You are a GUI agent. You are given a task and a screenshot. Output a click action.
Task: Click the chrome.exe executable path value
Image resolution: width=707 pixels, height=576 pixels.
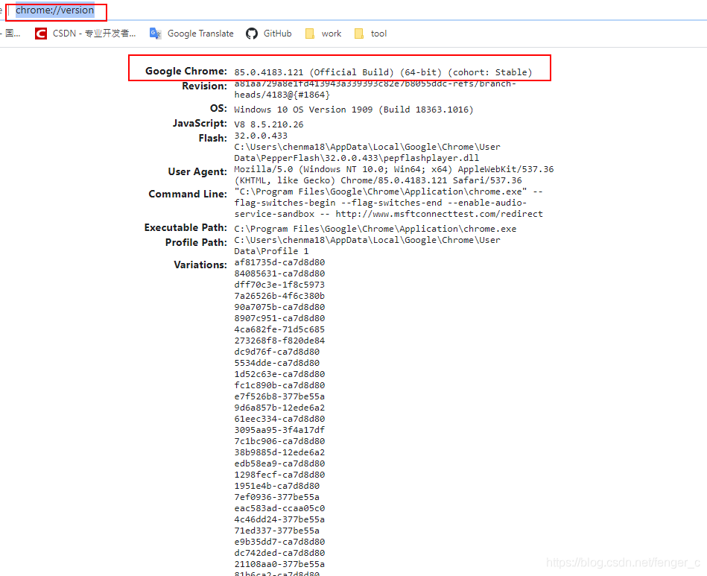coord(375,229)
